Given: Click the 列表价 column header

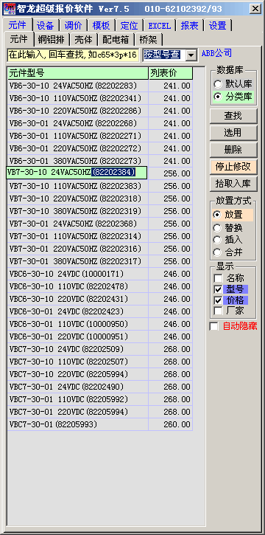Looking at the screenshot, I should (171, 73).
